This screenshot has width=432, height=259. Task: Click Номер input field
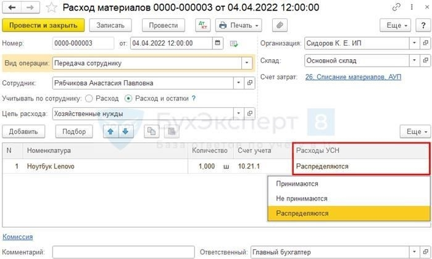[x=83, y=43]
